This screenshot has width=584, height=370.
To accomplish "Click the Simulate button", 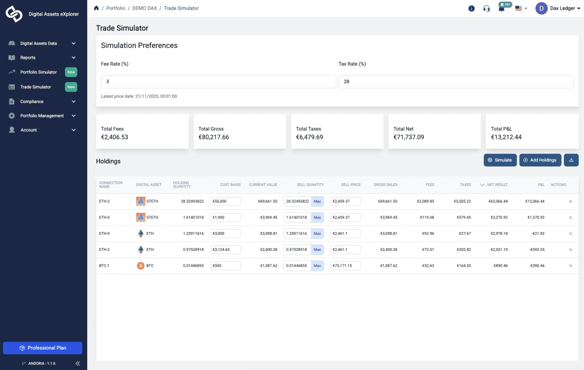I will pos(500,160).
